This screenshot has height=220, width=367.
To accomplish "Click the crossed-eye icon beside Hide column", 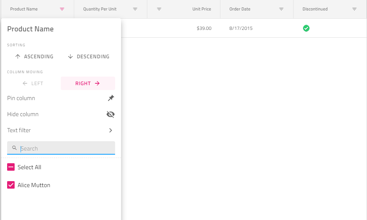I will pyautogui.click(x=111, y=114).
